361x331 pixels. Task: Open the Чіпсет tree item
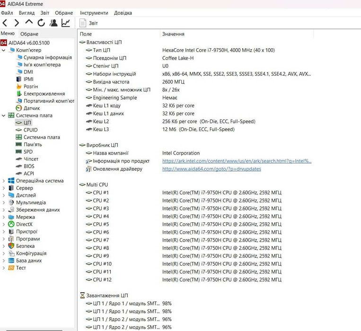[x=31, y=159]
